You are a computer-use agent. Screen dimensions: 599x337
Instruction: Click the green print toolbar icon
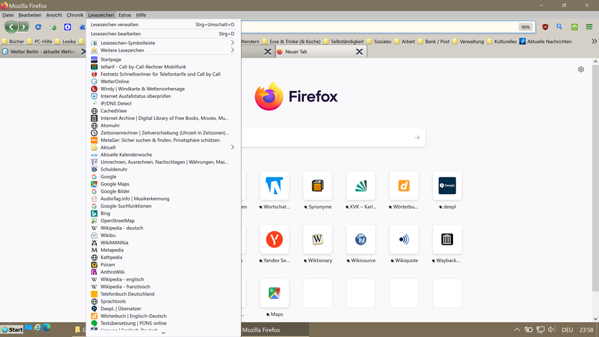(575, 27)
